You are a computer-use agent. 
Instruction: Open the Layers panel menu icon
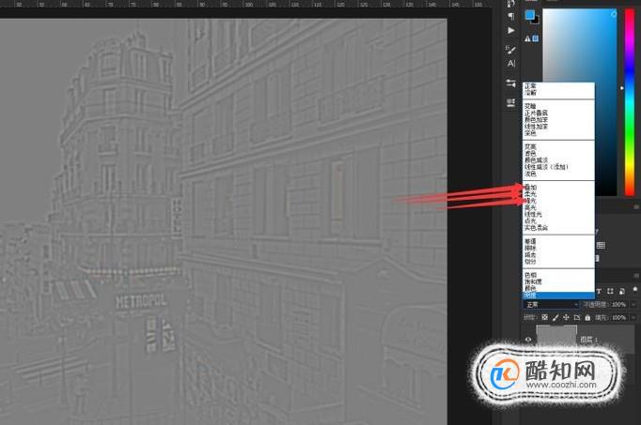pyautogui.click(x=637, y=276)
